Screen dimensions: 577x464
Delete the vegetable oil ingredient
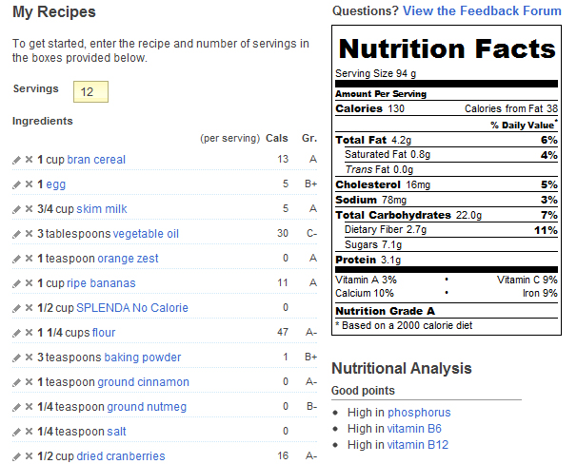click(29, 234)
